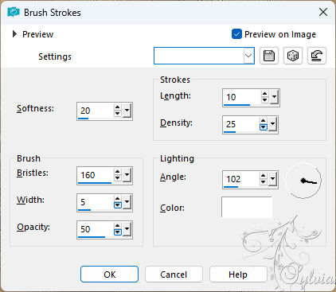The image size is (336, 292).
Task: Increase the Strokes Length with up arrow
Action: 264,94
